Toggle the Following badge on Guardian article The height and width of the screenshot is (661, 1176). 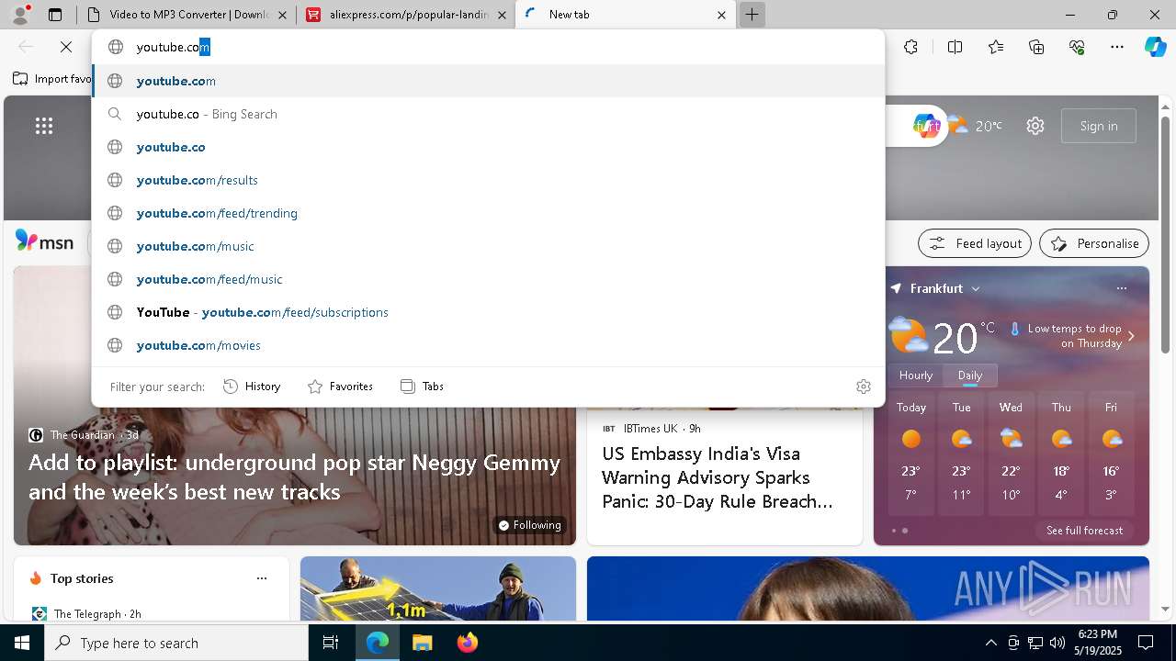pos(529,525)
